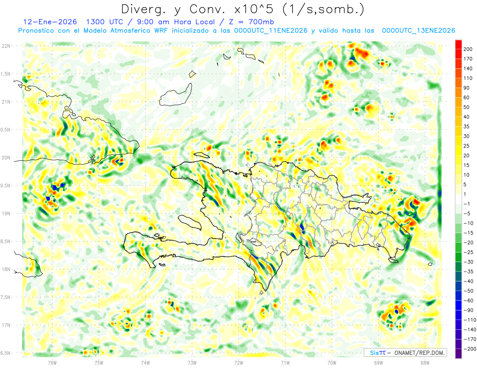
Task: Click the '9.5N' latitude label
Action: 5,185
